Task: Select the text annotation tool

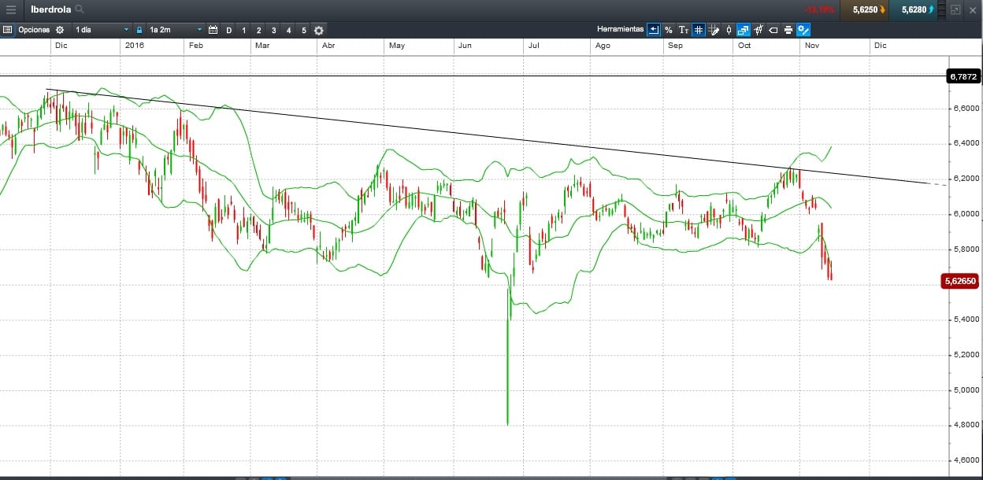Action: (684, 30)
